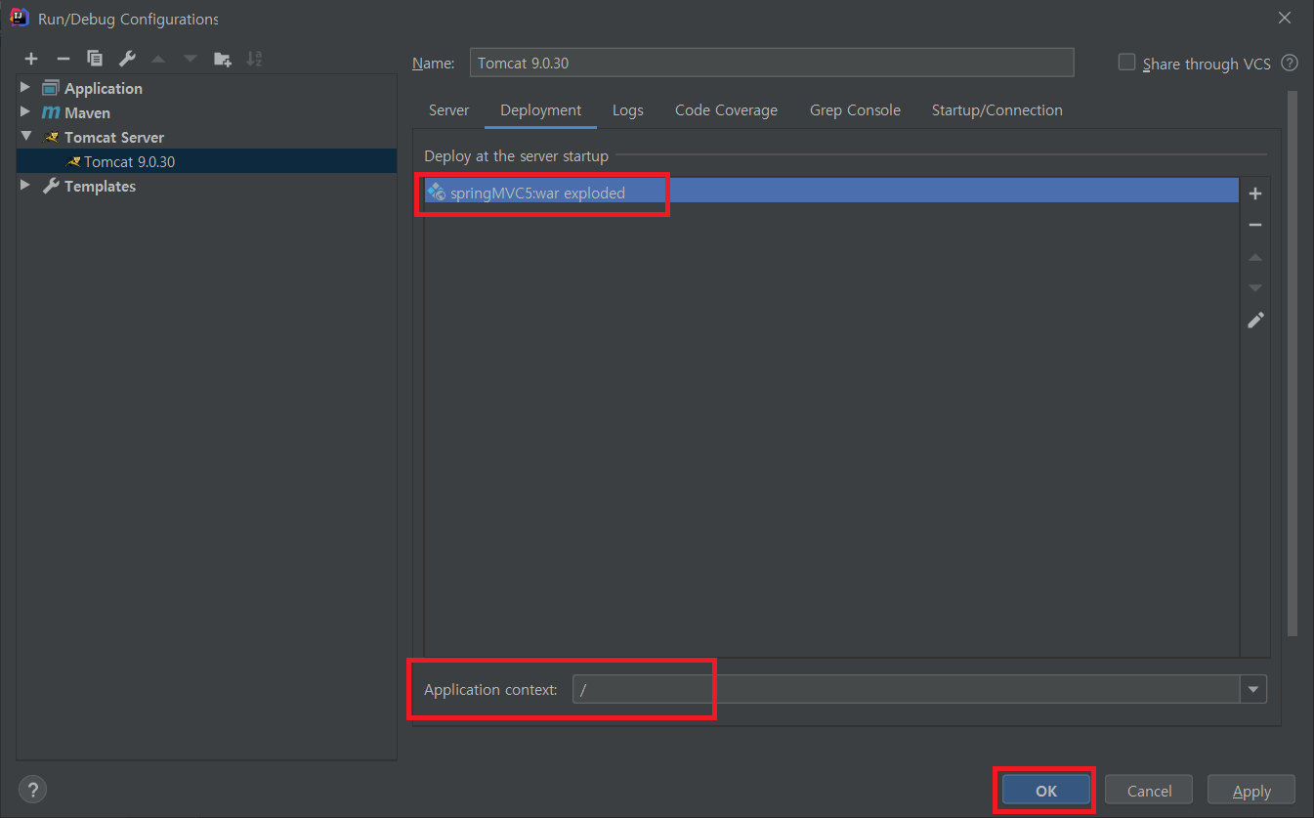Click the Apply button
This screenshot has height=818, width=1314.
(1251, 791)
